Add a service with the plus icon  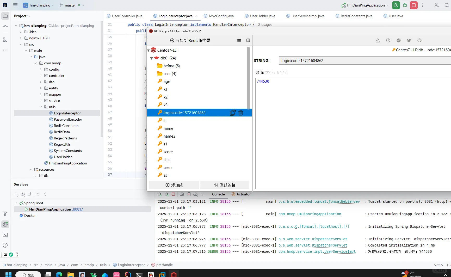point(16,194)
